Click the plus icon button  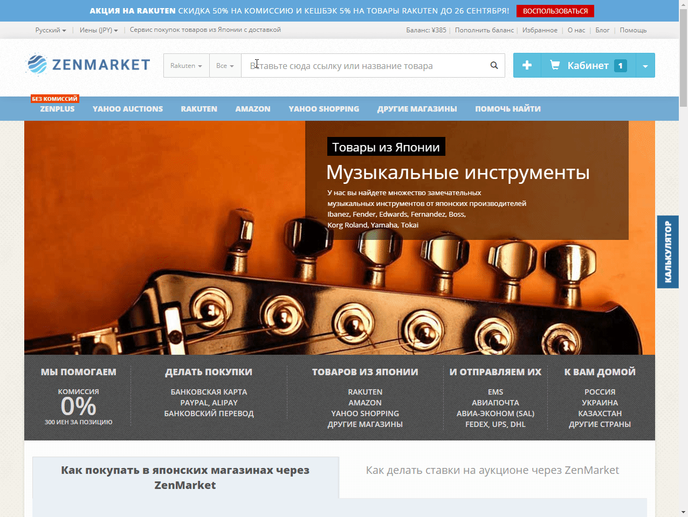(527, 65)
